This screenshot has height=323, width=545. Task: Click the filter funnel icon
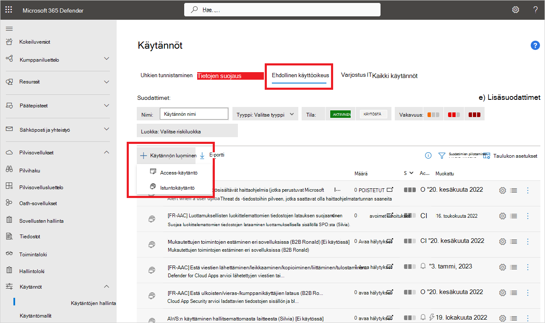441,156
